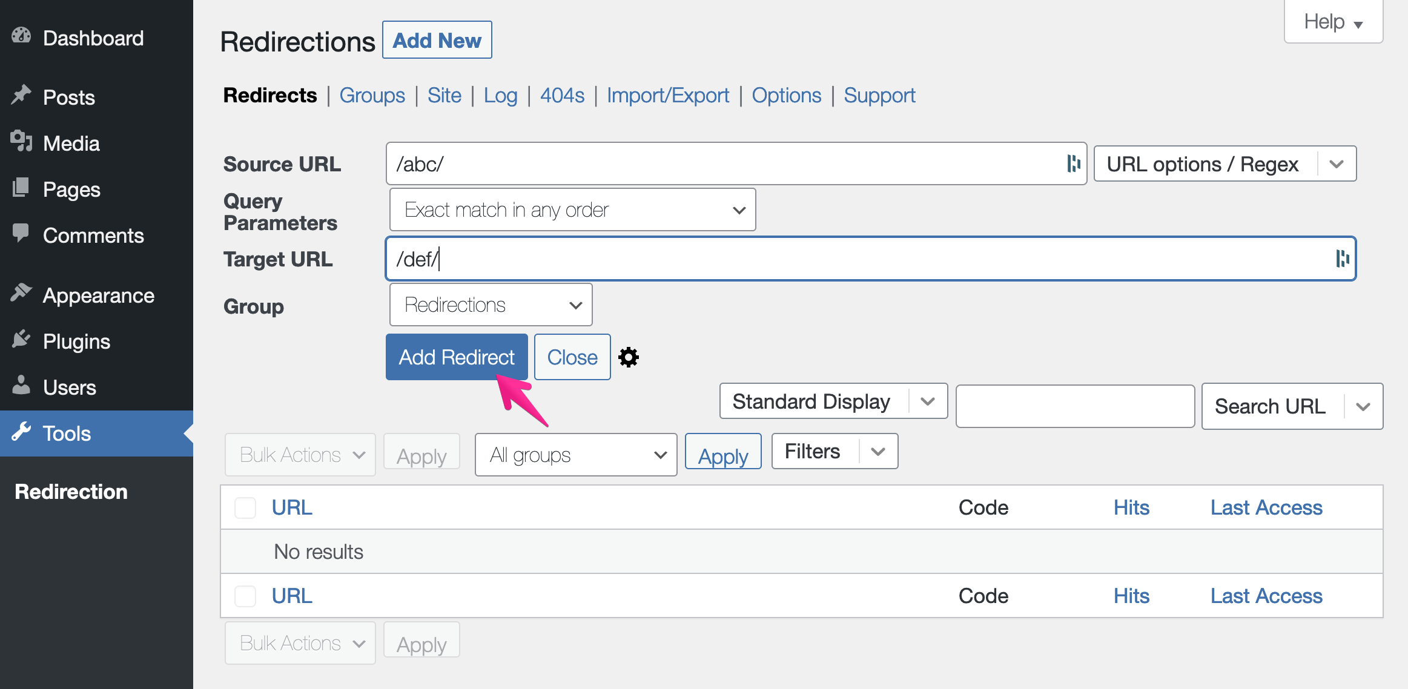Click the Tools wrench icon
Viewport: 1408px width, 689px height.
(x=22, y=433)
